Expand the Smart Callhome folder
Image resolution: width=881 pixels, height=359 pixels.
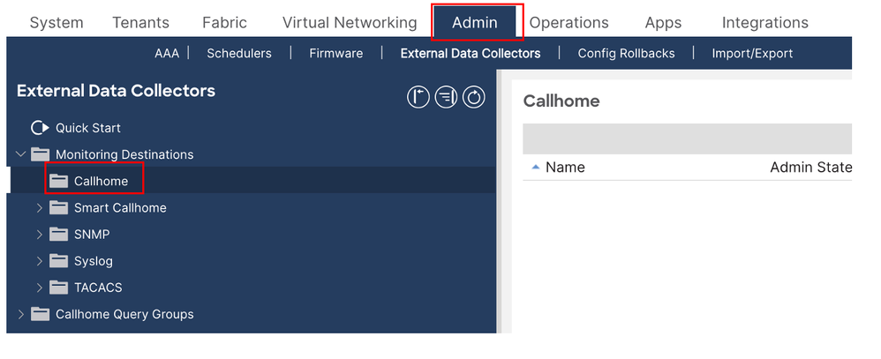point(40,208)
